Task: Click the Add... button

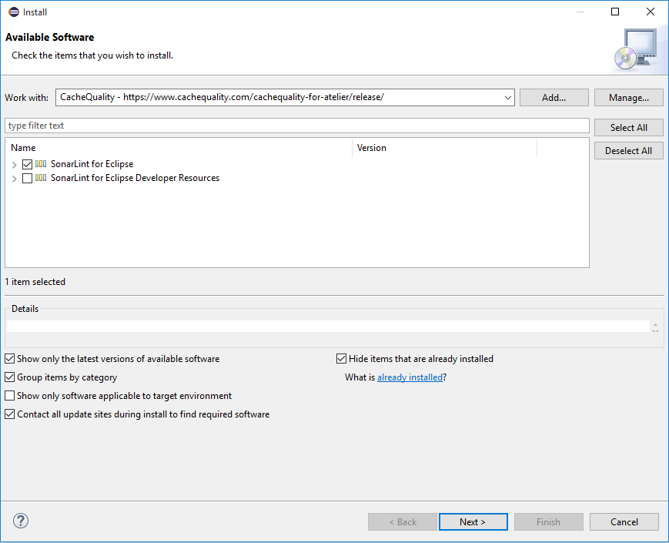Action: pyautogui.click(x=554, y=98)
